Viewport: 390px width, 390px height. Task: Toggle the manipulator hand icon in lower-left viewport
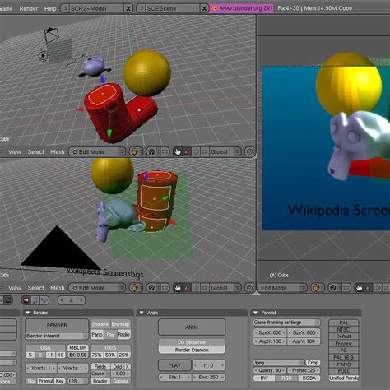tap(178, 288)
